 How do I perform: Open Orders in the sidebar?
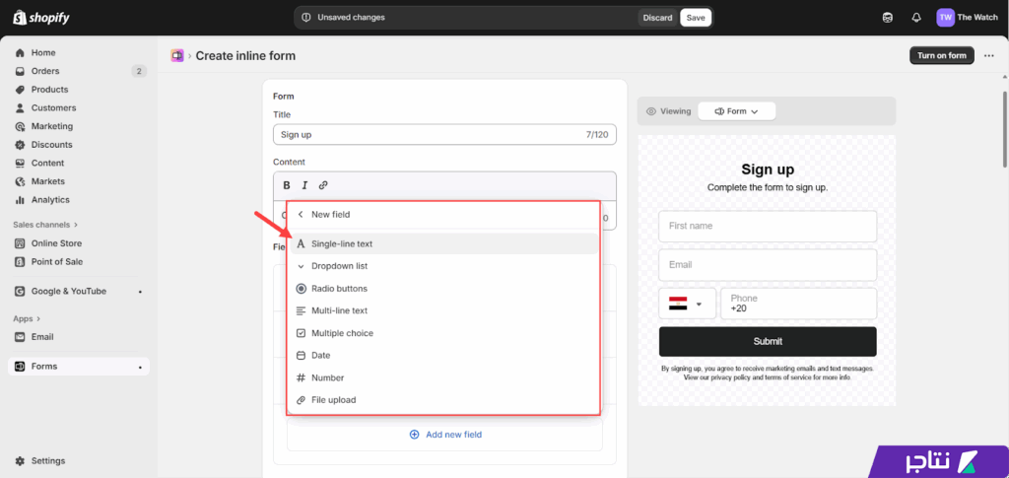tap(45, 71)
